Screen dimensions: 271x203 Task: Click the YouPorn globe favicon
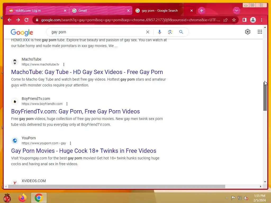click(x=15, y=141)
